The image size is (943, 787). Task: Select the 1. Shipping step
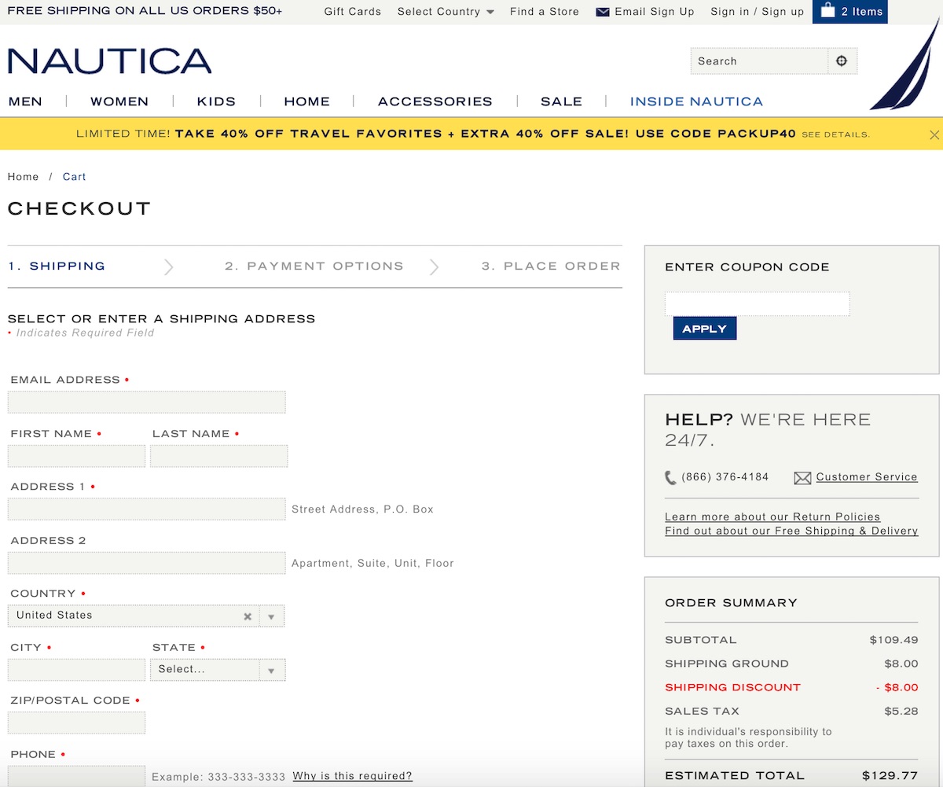click(x=57, y=267)
